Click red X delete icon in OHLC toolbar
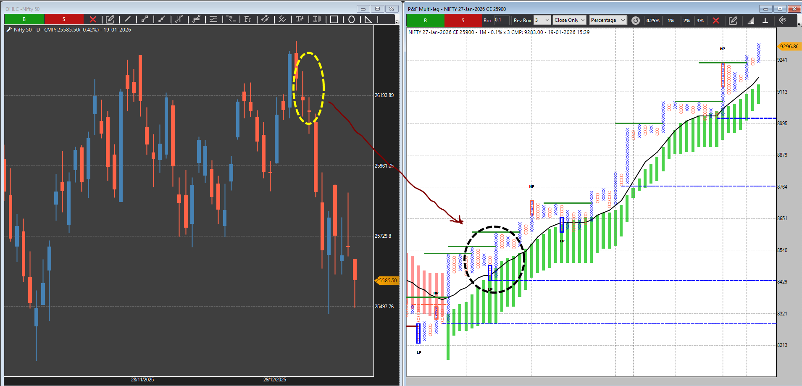This screenshot has height=386, width=802. tap(93, 19)
